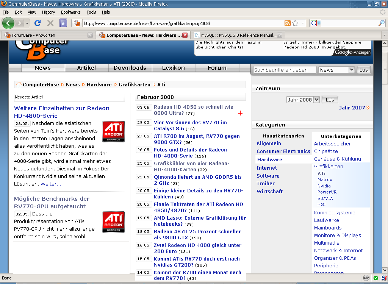Open the Forum navigation tab
Image resolution: width=388 pixels, height=284 pixels.
[x=217, y=68]
